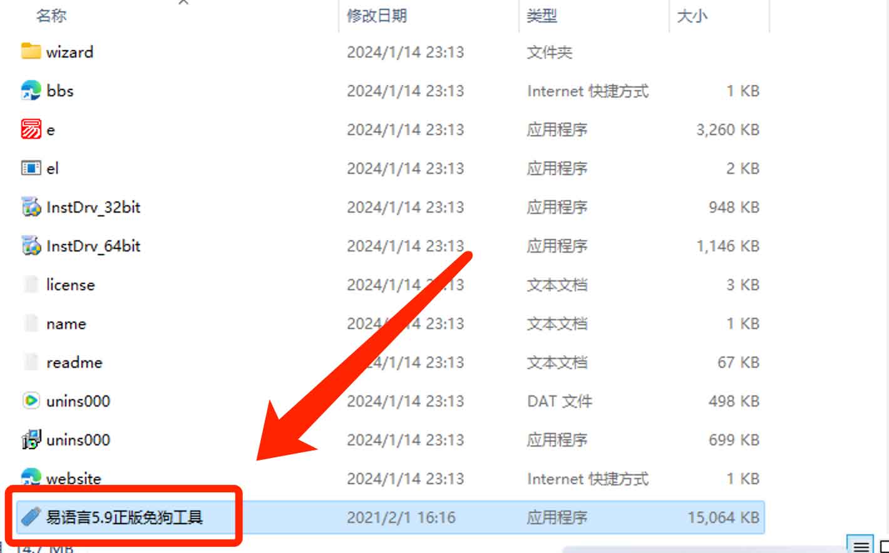
Task: Click the 文本文档 type of license row
Action: coord(557,285)
